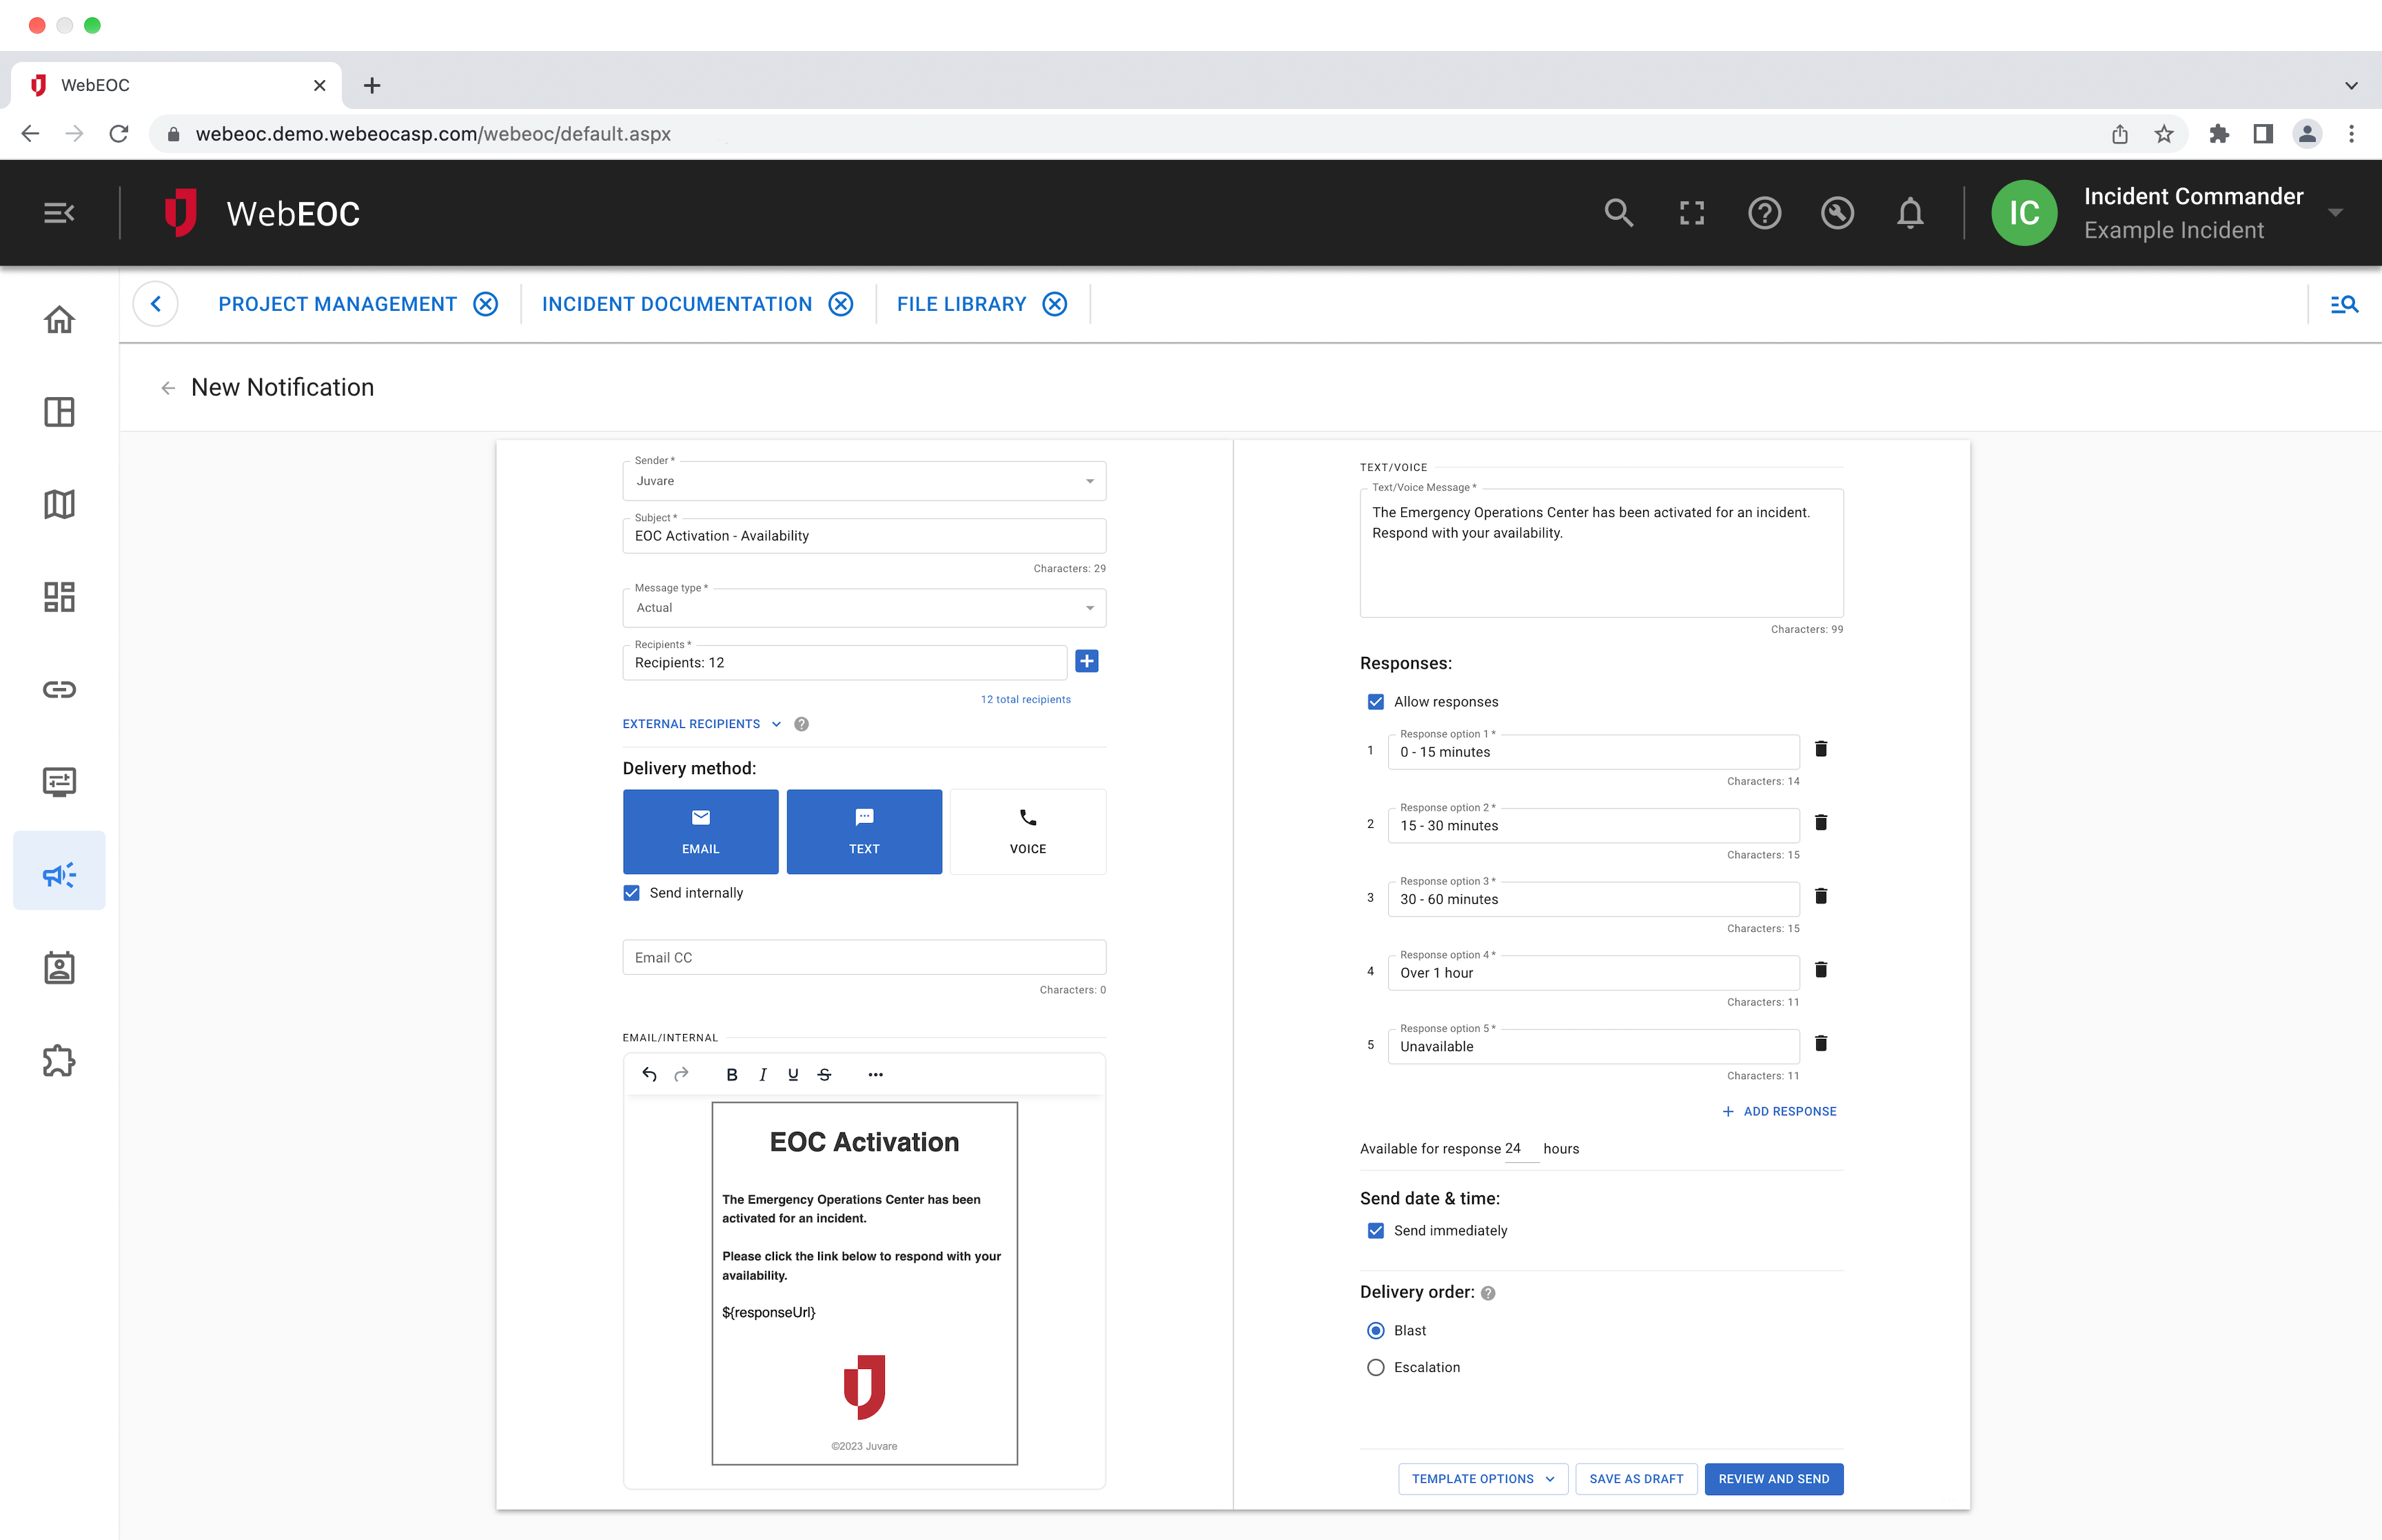Open Template Options dropdown

click(x=1483, y=1479)
